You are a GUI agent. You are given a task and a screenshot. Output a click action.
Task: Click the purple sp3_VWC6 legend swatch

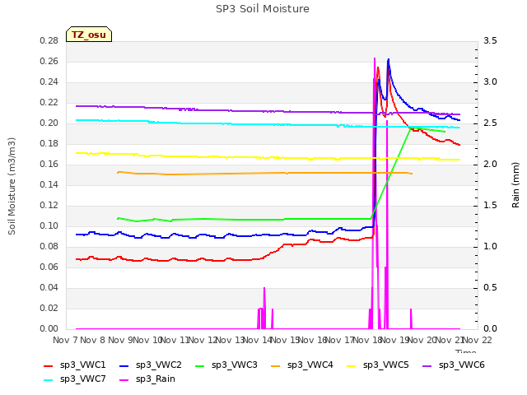coord(427,366)
